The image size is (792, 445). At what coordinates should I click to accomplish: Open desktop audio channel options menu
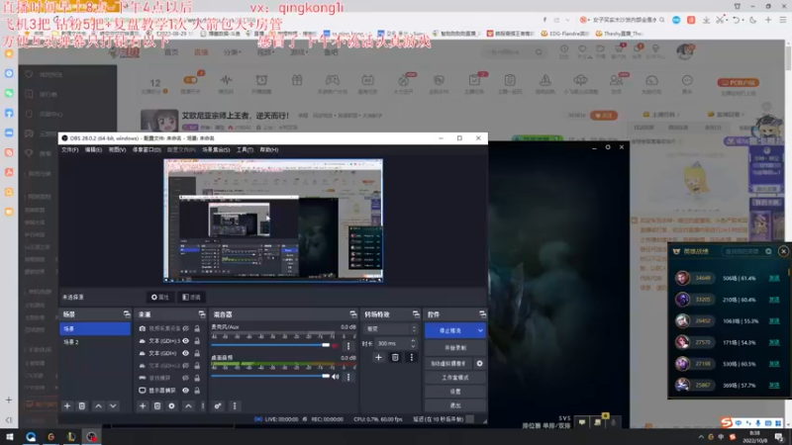point(348,377)
